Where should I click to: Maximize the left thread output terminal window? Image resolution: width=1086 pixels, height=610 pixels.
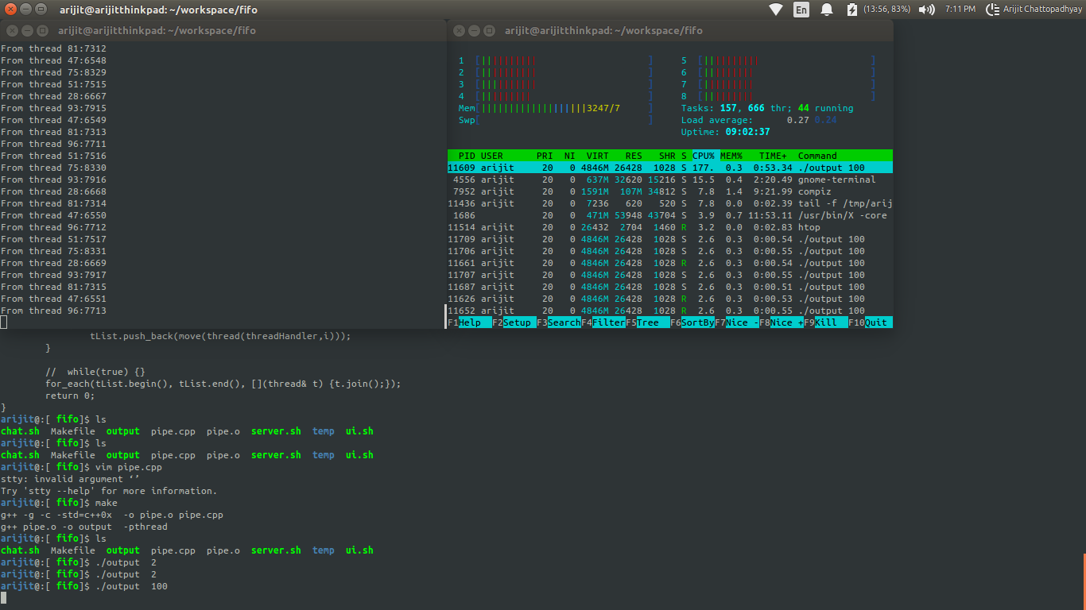point(42,31)
